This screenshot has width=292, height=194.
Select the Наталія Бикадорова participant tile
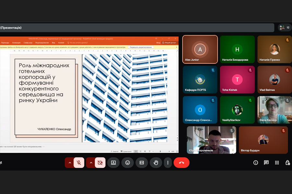(x=237, y=49)
